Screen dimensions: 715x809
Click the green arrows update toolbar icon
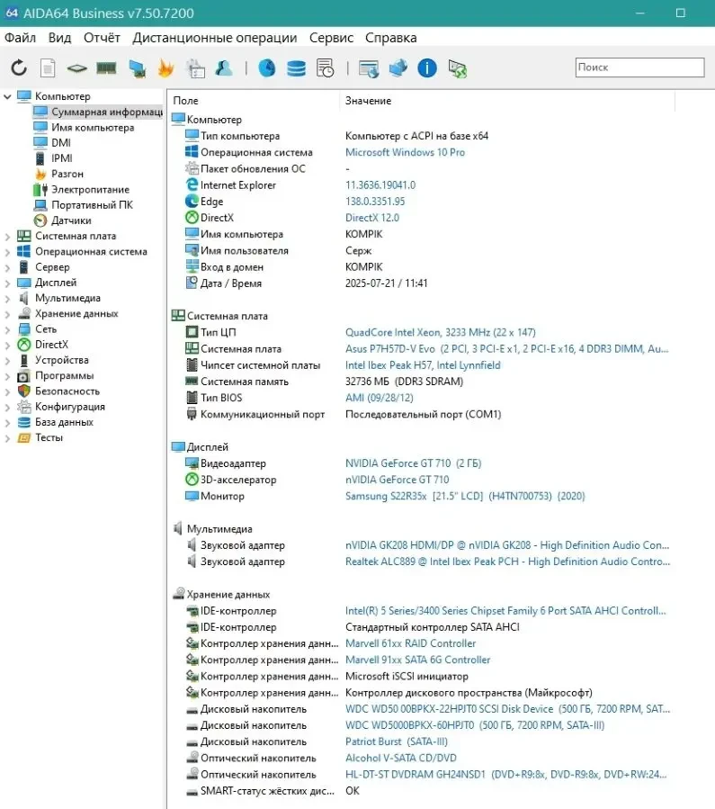click(x=457, y=68)
